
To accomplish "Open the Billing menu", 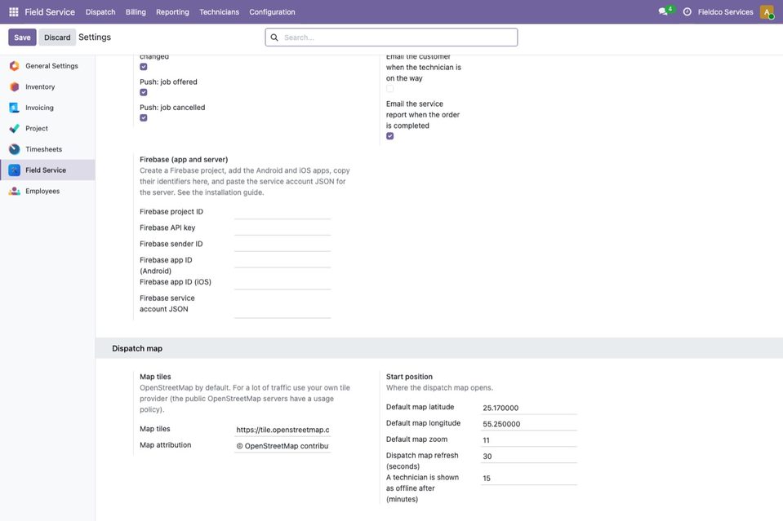I will 136,12.
